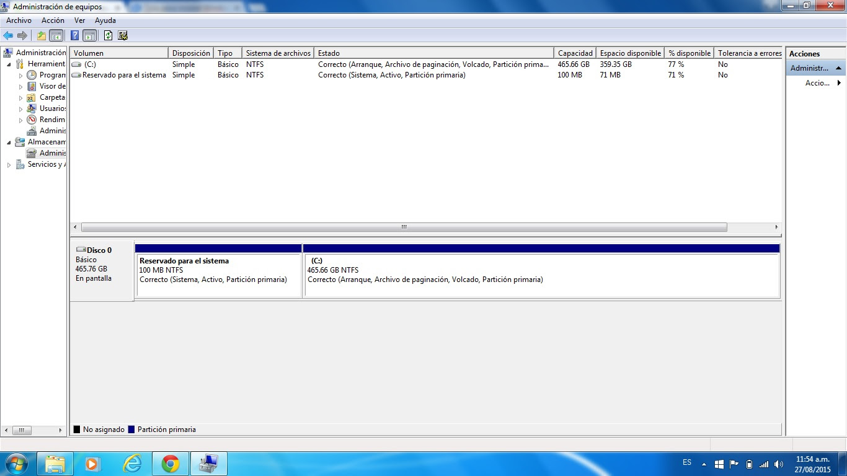Collapse the Almacenamiento node
847x476 pixels.
(x=9, y=142)
